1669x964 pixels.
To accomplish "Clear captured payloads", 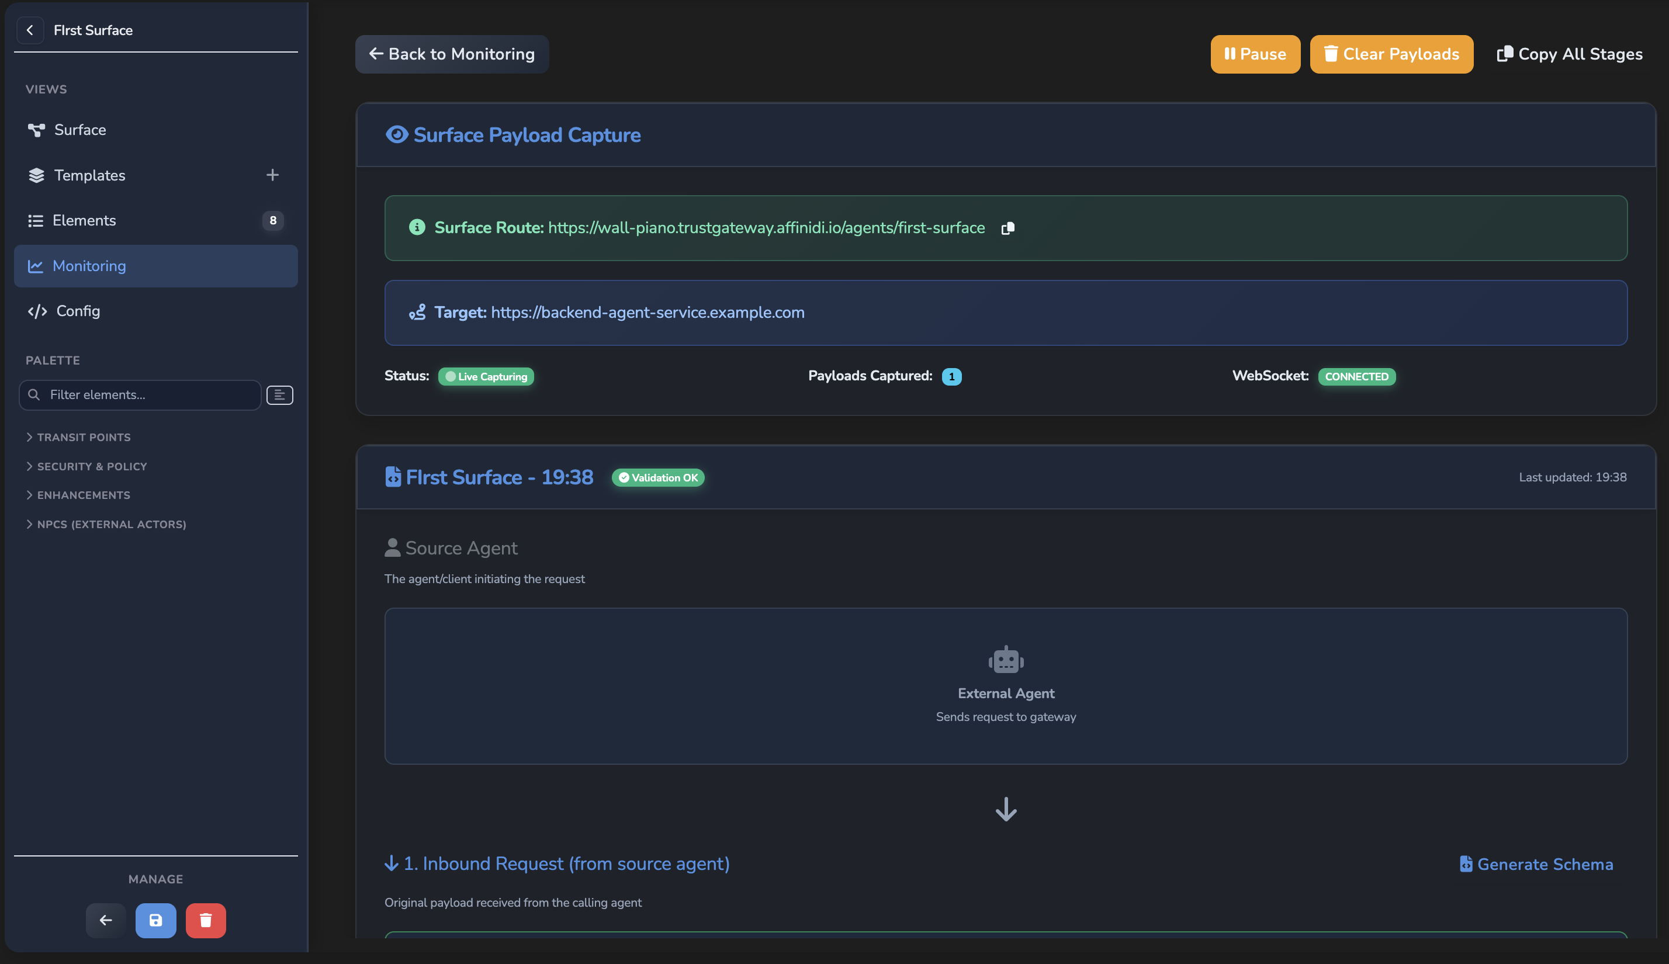I will 1391,54.
